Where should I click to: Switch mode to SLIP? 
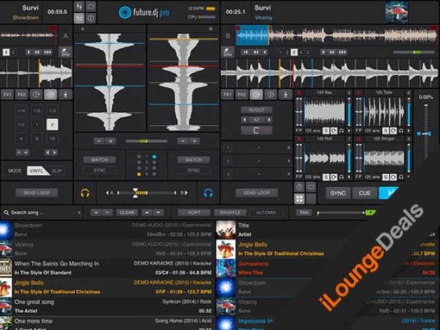(57, 171)
